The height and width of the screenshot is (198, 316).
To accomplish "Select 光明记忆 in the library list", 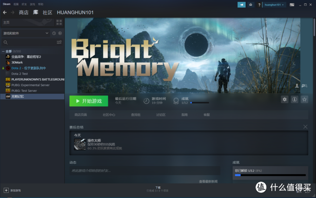I will [x=32, y=96].
